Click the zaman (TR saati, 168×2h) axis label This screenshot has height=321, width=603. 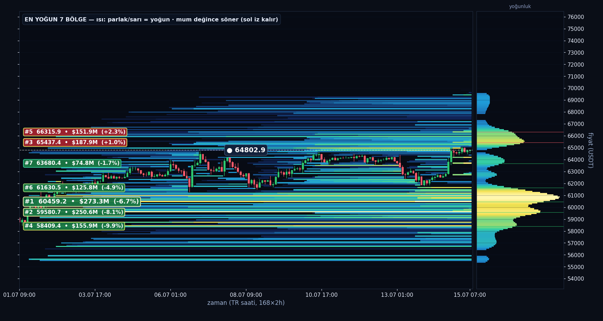[x=246, y=303]
